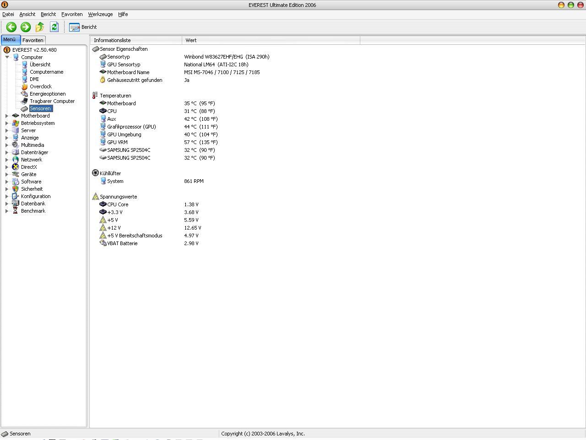
Task: Expand the Geräte tree node
Action: pos(7,174)
